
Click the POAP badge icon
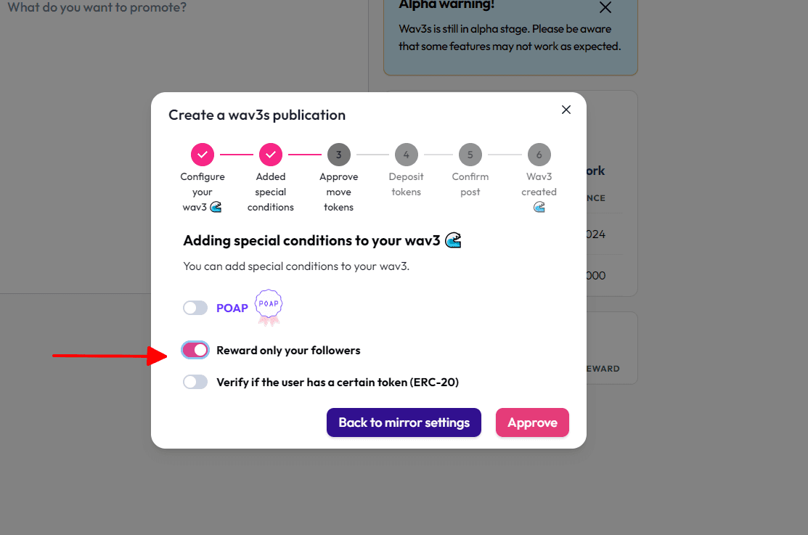[x=269, y=308]
